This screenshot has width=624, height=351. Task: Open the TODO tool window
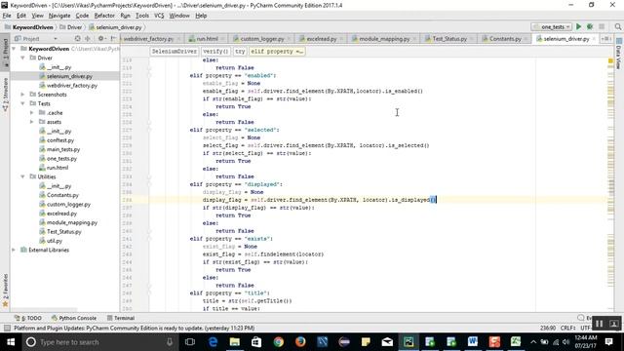28,318
